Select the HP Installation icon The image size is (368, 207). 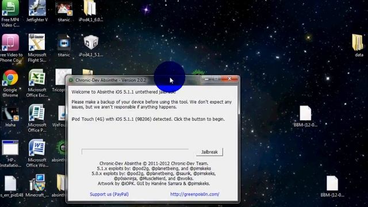[x=10, y=148]
